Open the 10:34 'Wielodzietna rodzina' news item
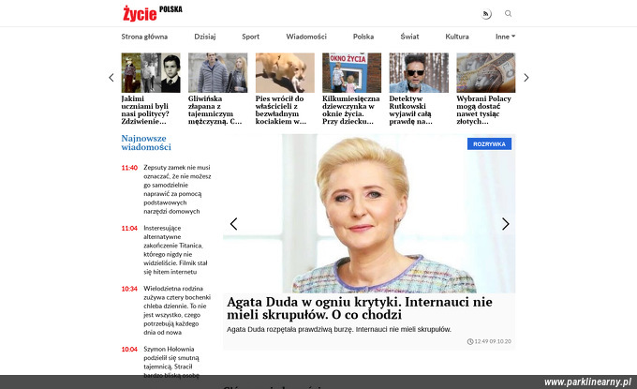The height and width of the screenshot is (389, 637). click(x=177, y=310)
